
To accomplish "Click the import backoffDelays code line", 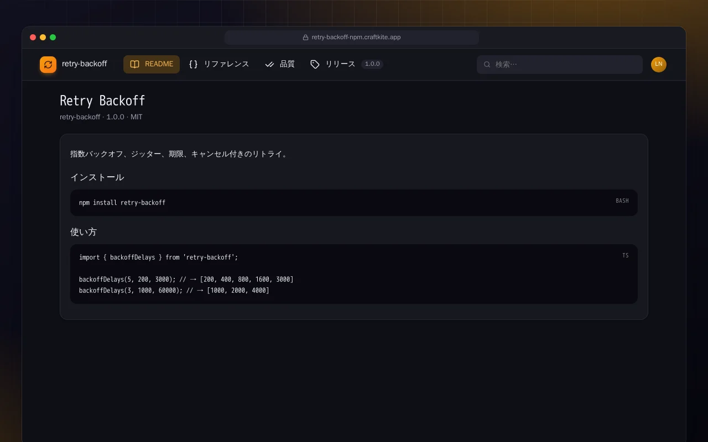I will 159,257.
